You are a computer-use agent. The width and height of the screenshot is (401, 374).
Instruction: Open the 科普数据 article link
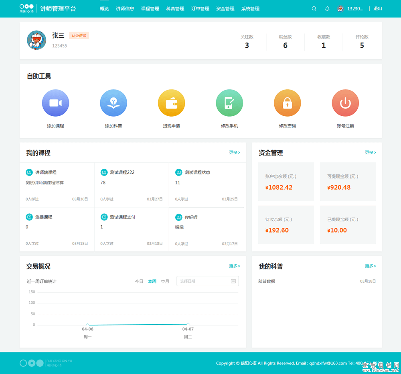tap(267, 281)
